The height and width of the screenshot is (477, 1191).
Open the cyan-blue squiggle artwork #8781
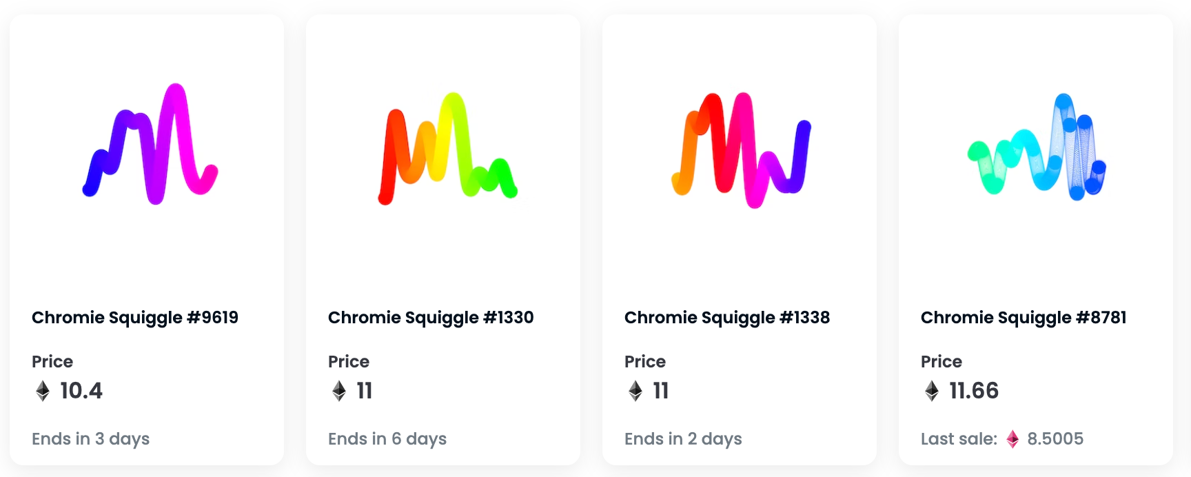(x=1037, y=147)
